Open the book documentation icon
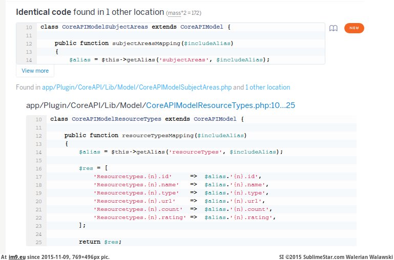Viewport: 394px width, 260px height. click(x=333, y=28)
